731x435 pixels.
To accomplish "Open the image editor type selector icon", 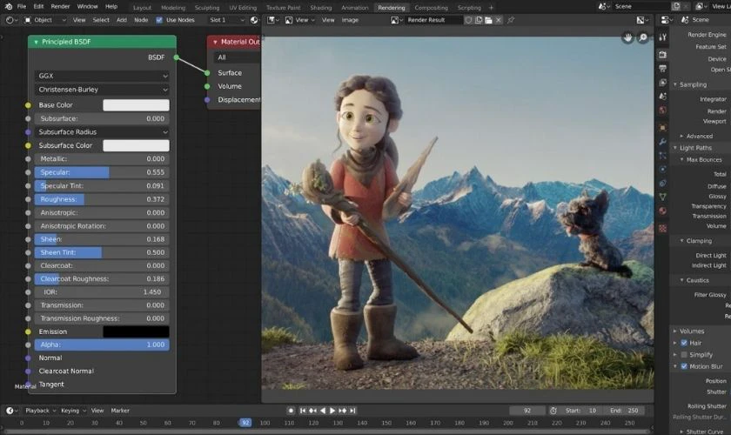I will 272,20.
